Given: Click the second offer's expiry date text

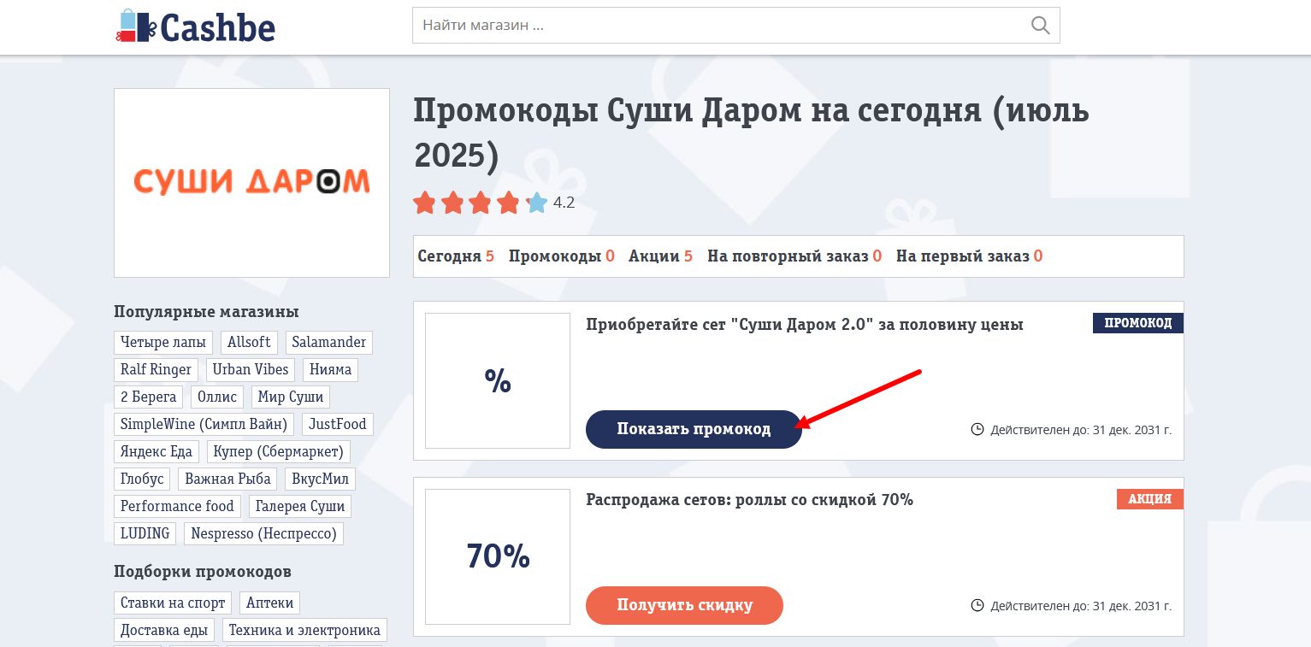Looking at the screenshot, I should coord(1081,606).
